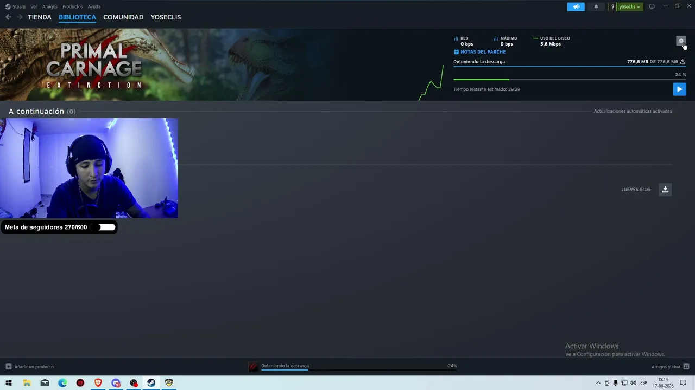Click the bottom bar game icon
Image resolution: width=695 pixels, height=390 pixels.
pyautogui.click(x=253, y=367)
